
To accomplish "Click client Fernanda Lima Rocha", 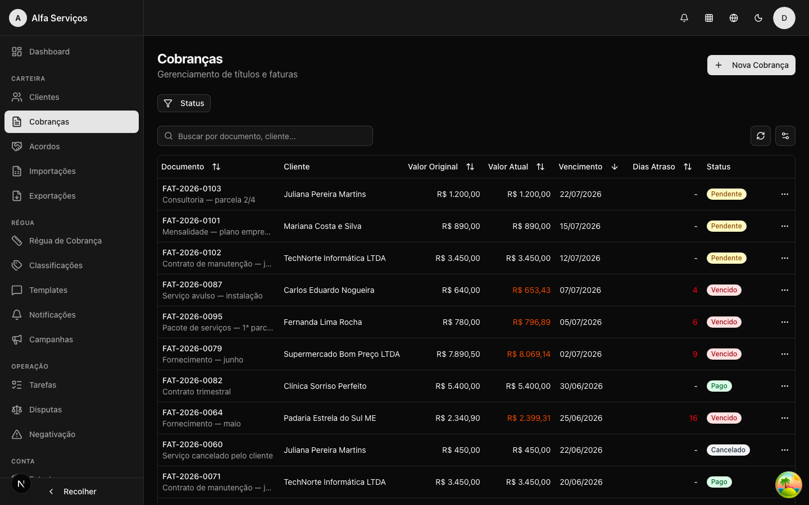I will 322,322.
